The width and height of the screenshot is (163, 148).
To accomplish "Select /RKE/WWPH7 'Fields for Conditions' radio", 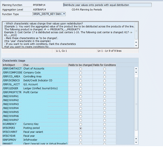I will click(x=105, y=120).
